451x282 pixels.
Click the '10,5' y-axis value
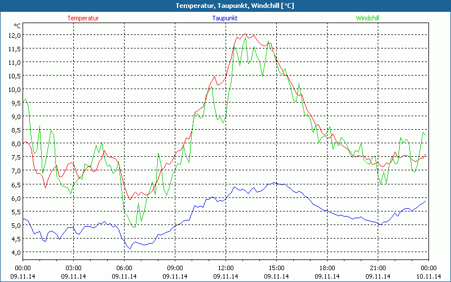15,76
